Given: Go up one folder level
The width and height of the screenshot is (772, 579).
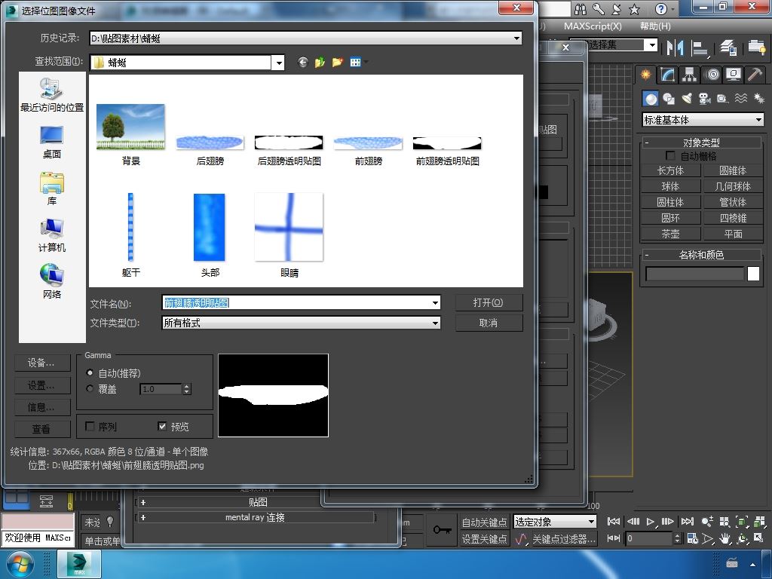Looking at the screenshot, I should [320, 62].
